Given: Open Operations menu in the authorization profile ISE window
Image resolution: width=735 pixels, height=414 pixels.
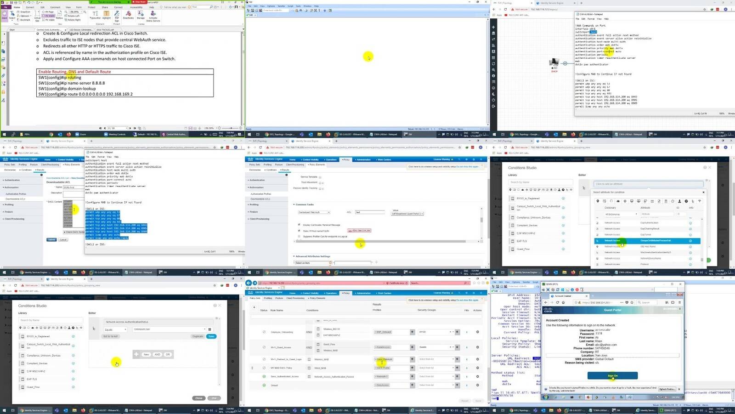Looking at the screenshot, I should coord(331,159).
